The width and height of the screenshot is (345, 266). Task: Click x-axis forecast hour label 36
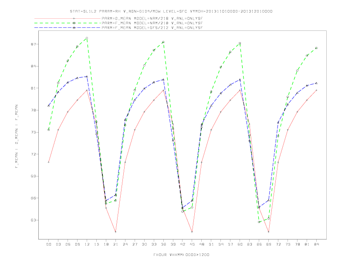point(163,244)
